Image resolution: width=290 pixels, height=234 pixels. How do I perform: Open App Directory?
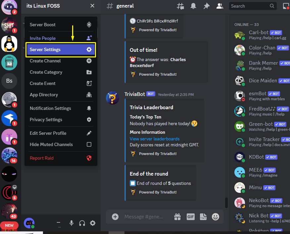(61, 95)
